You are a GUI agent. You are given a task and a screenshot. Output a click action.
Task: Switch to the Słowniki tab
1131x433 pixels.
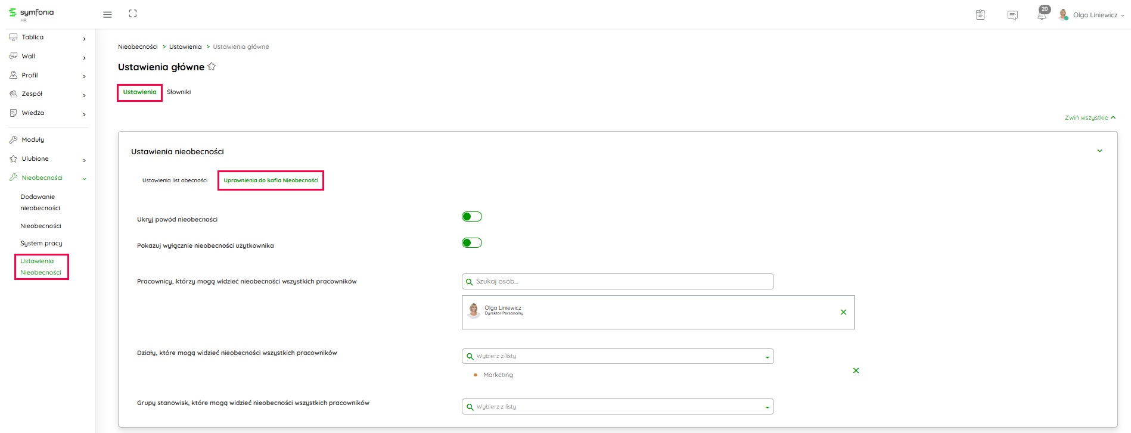coord(179,92)
